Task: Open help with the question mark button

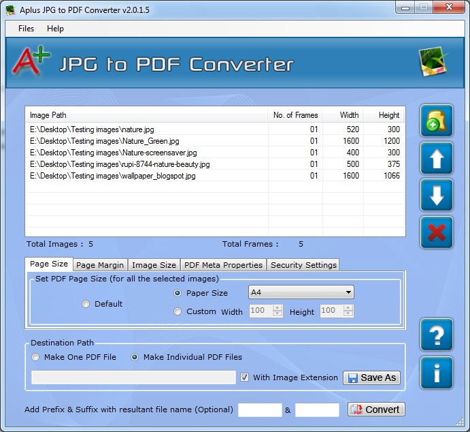Action: (437, 335)
